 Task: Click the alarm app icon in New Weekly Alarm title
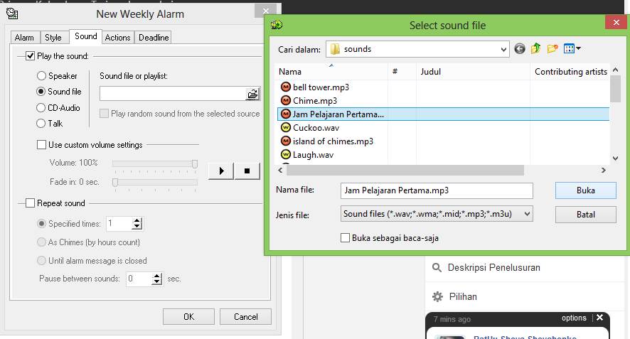point(12,14)
